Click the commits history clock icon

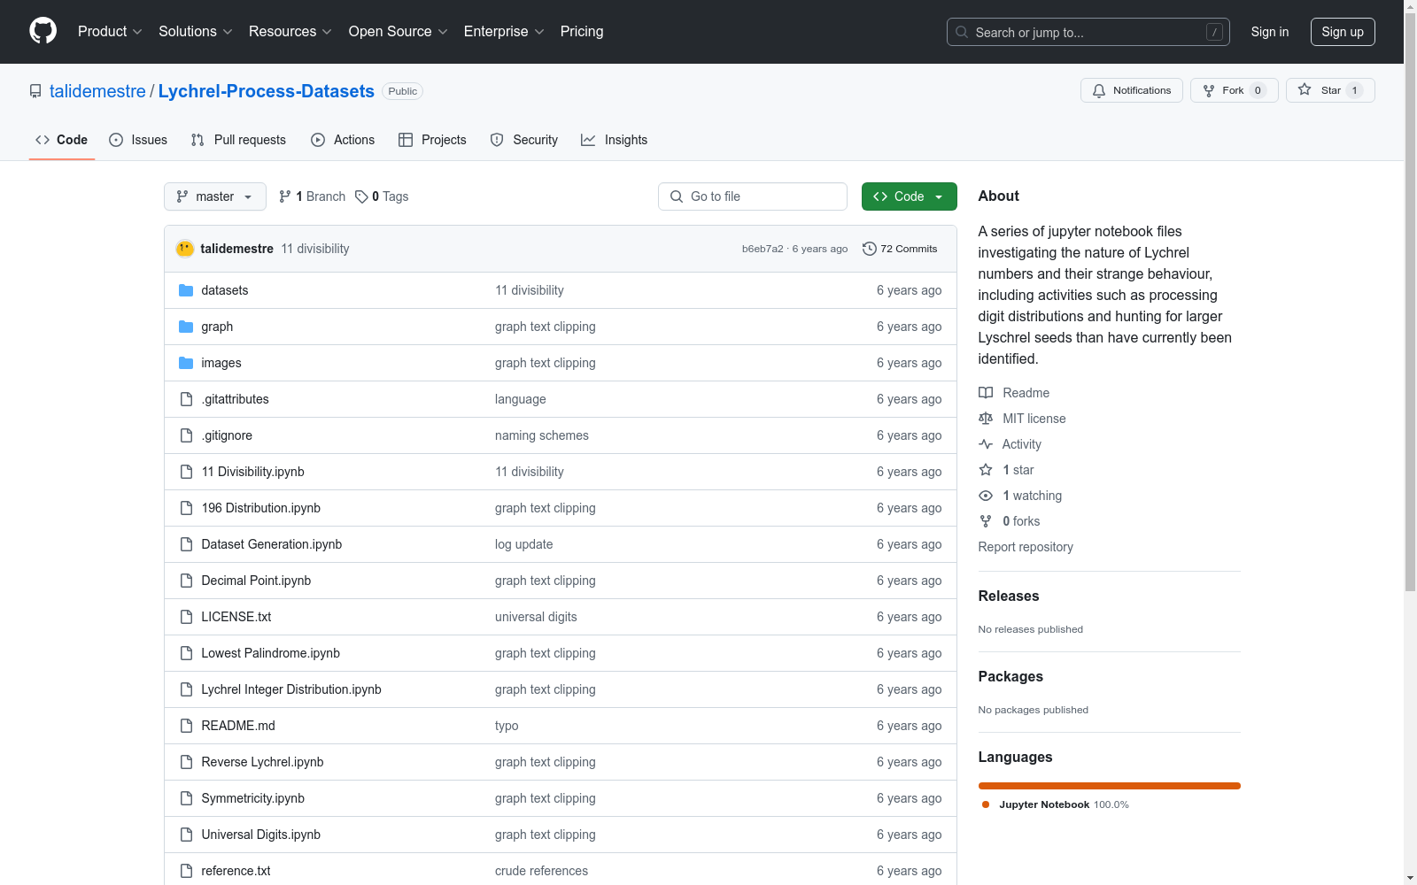pos(870,249)
